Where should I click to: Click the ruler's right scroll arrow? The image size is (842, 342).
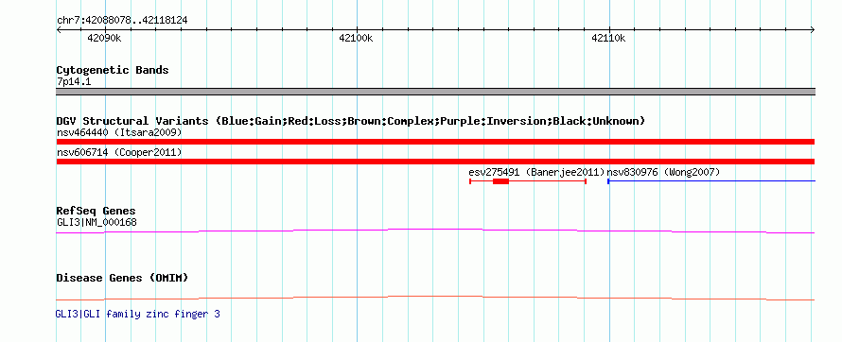[x=812, y=30]
